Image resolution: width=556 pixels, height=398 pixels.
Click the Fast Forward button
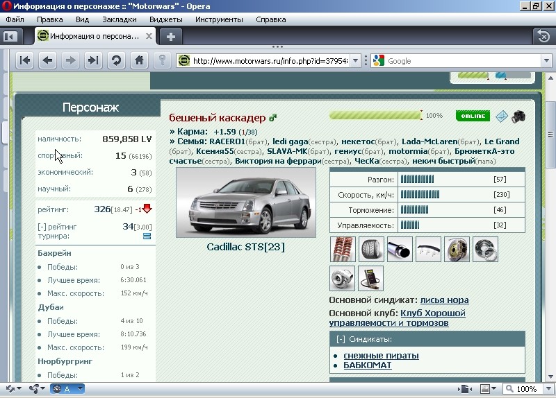[93, 61]
